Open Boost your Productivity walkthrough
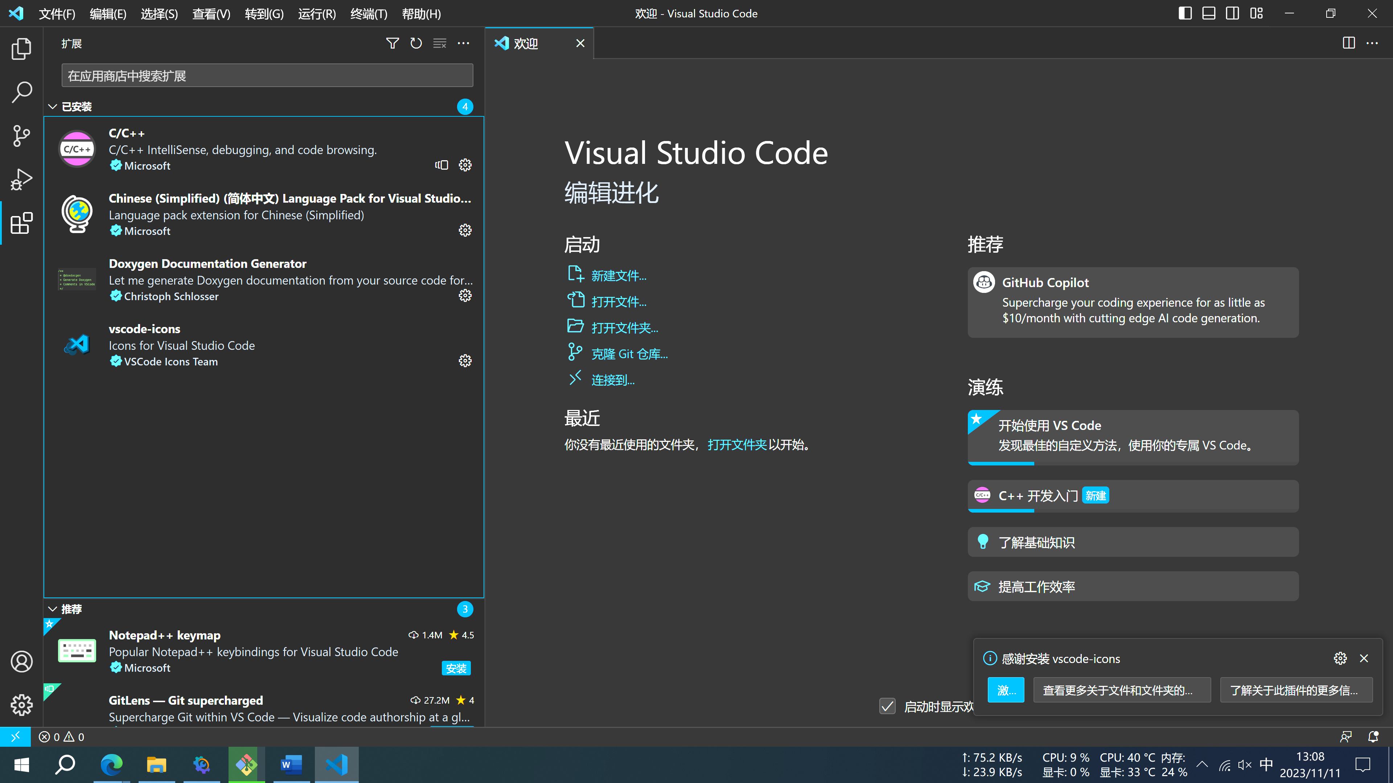 (1133, 586)
